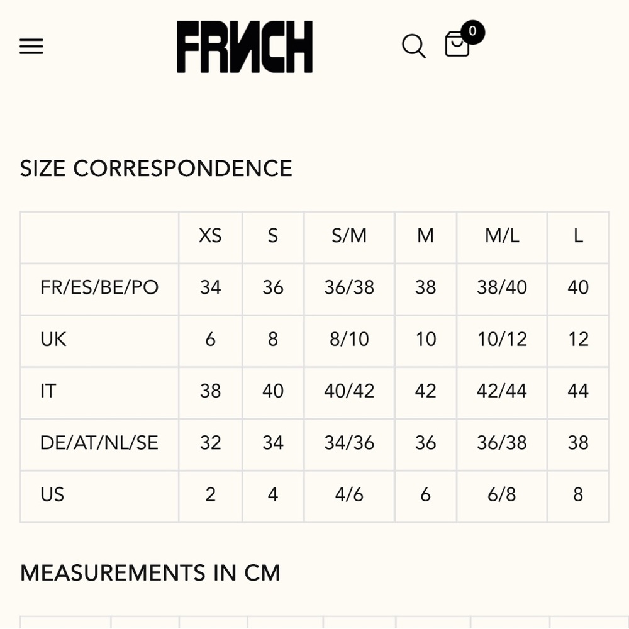The image size is (629, 629).
Task: Open the search magnifier icon
Action: click(414, 46)
